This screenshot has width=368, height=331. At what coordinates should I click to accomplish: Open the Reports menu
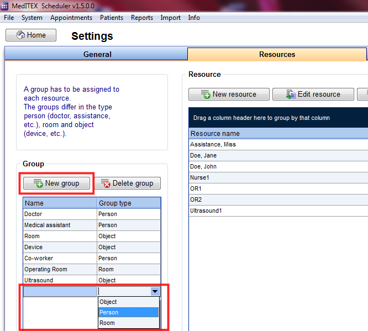142,18
